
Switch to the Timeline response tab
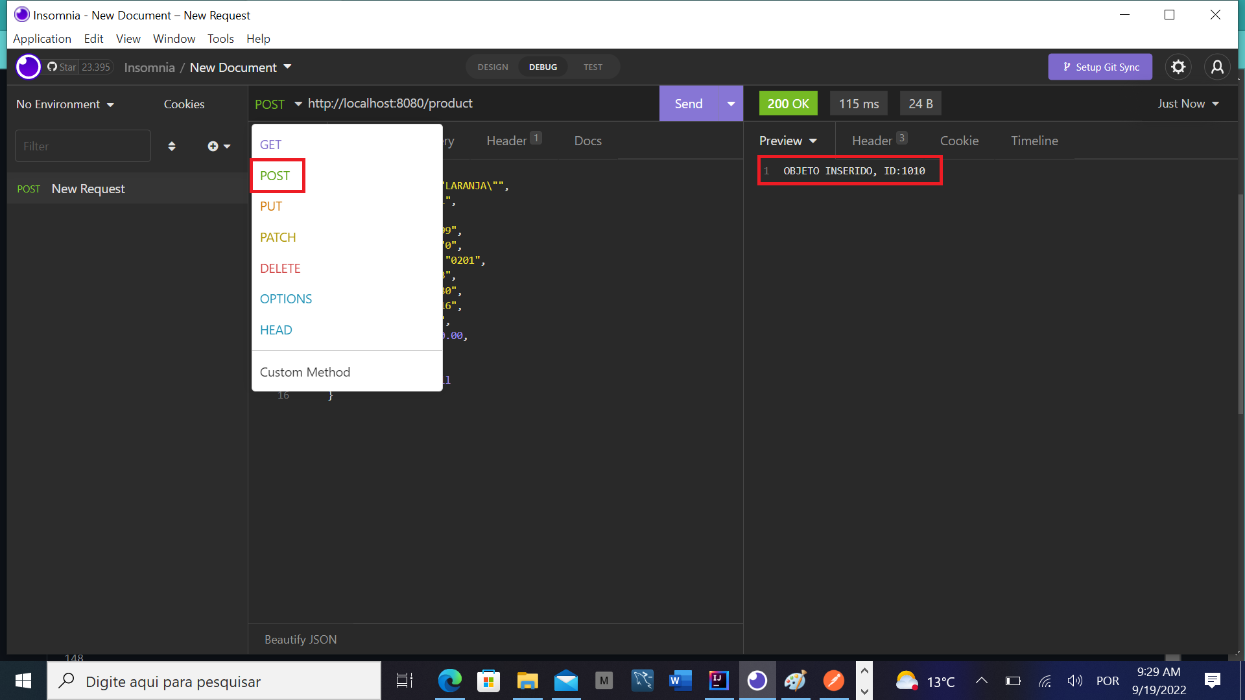1034,140
